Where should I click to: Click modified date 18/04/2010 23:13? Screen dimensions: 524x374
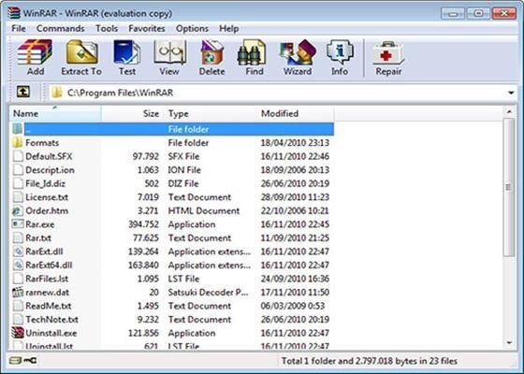click(295, 142)
